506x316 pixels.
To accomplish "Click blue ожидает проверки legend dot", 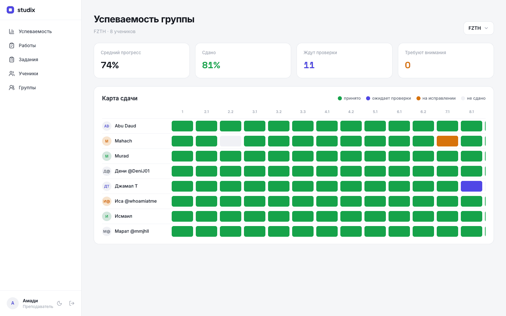I will point(368,98).
